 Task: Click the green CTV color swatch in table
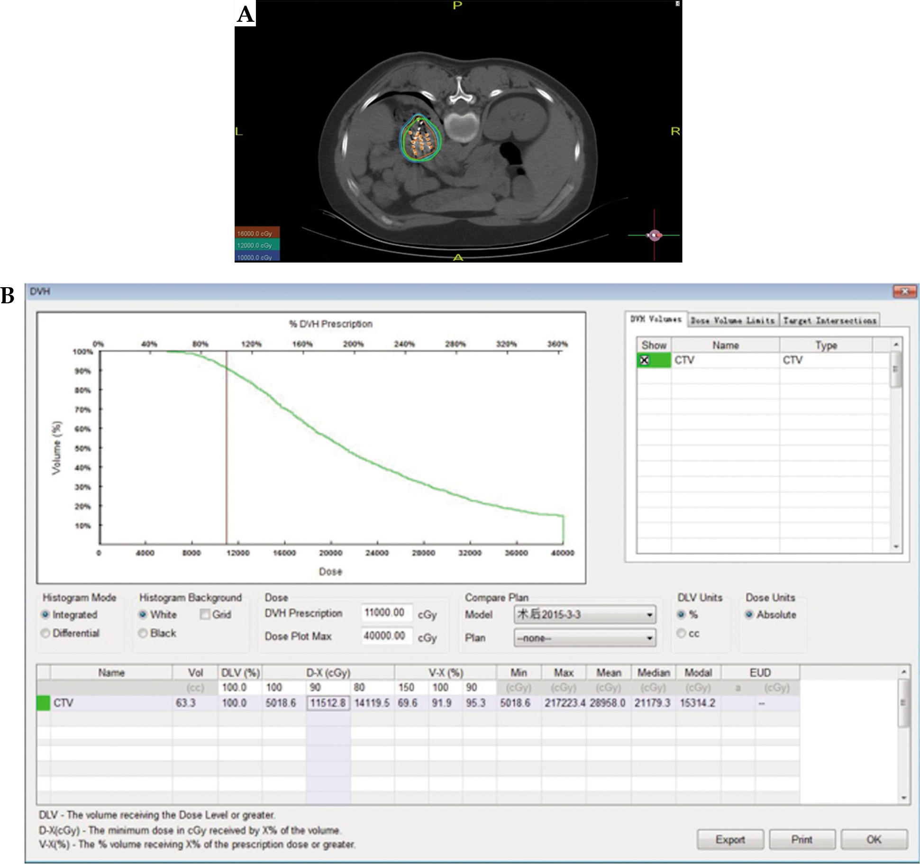tap(43, 703)
